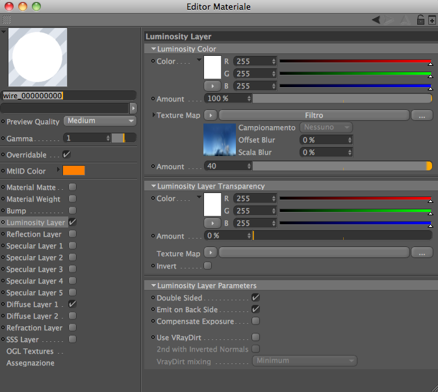Collapse the Luminosity Color section
438x392 pixels.
[153, 49]
